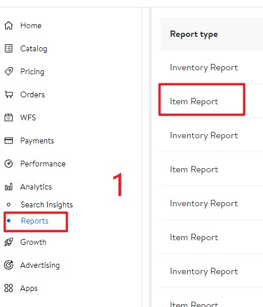The height and width of the screenshot is (307, 263).
Task: Open the Performance menu label
Action: click(43, 164)
